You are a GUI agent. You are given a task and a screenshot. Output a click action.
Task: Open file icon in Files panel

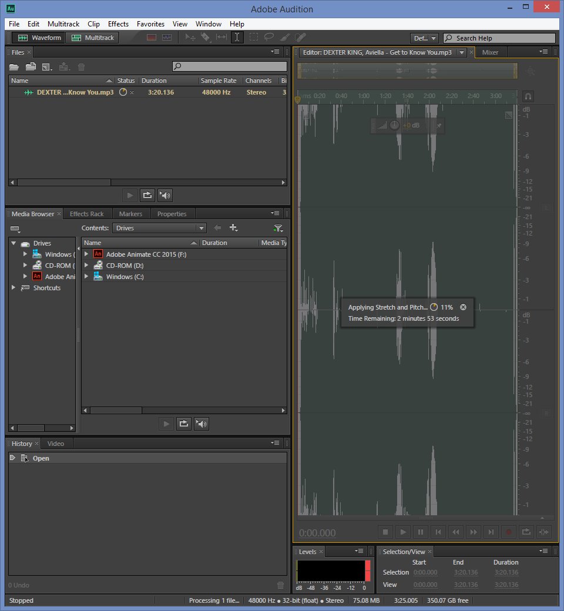point(14,67)
